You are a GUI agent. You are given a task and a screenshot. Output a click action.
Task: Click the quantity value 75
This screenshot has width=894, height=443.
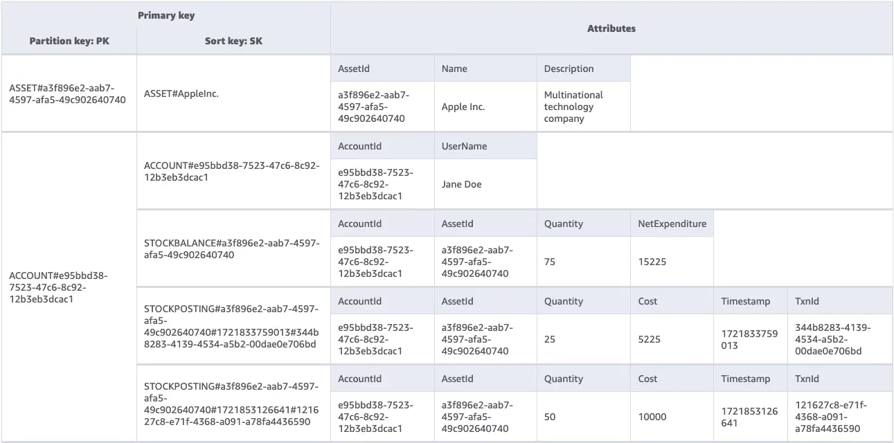coord(550,262)
